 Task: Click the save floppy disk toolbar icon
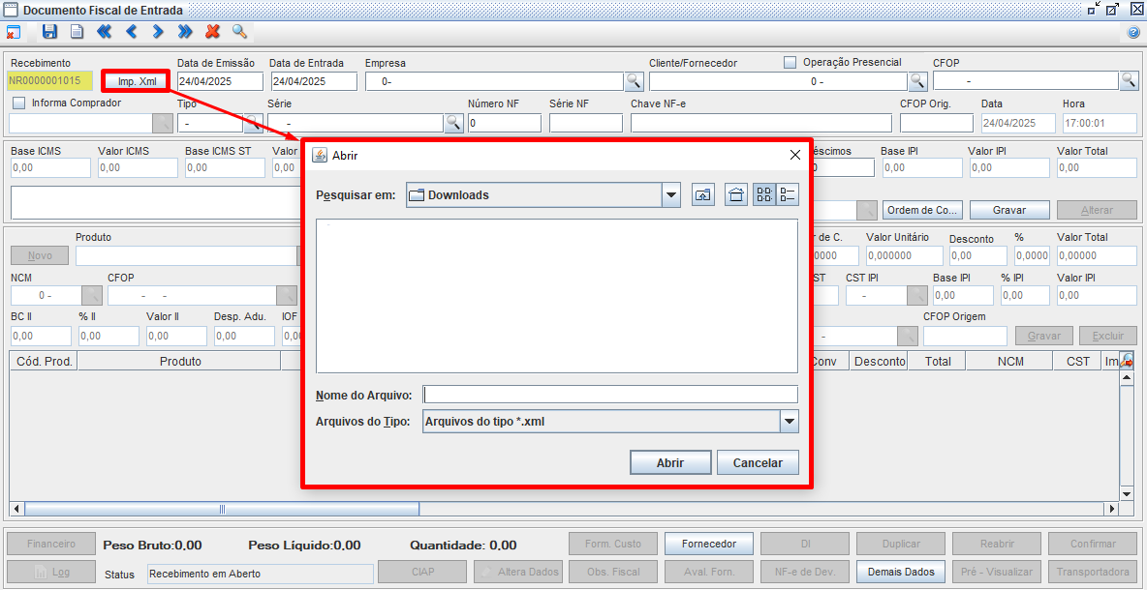pos(49,32)
